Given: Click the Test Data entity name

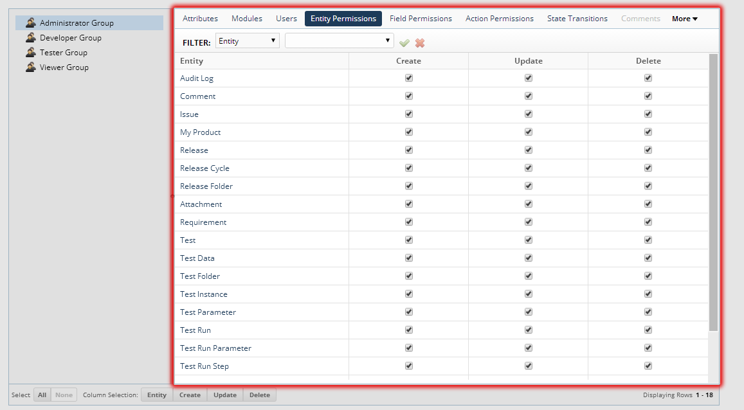Looking at the screenshot, I should 197,258.
